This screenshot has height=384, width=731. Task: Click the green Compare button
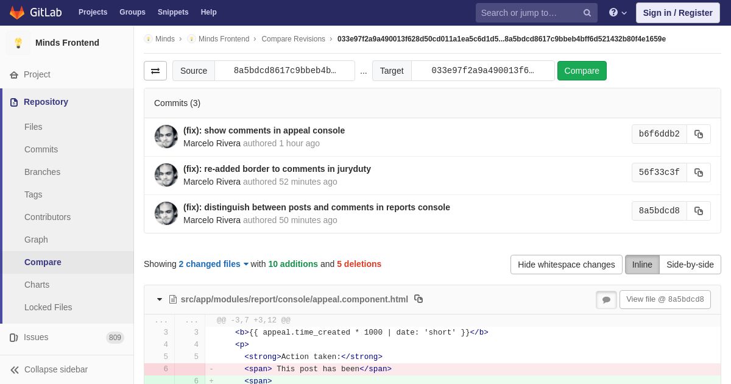click(582, 71)
